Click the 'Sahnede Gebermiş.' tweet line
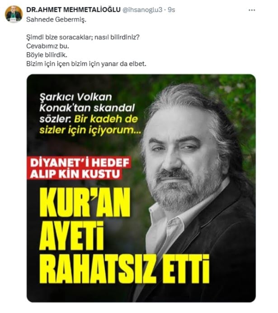The height and width of the screenshot is (313, 278). tap(56, 19)
